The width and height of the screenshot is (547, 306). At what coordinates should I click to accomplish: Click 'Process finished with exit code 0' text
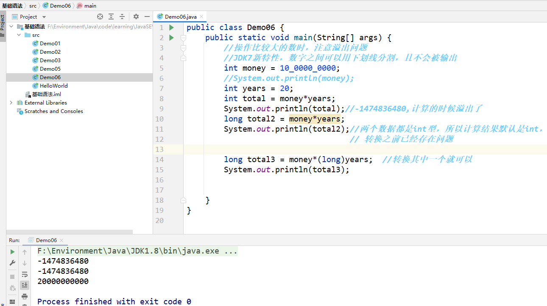[114, 302]
